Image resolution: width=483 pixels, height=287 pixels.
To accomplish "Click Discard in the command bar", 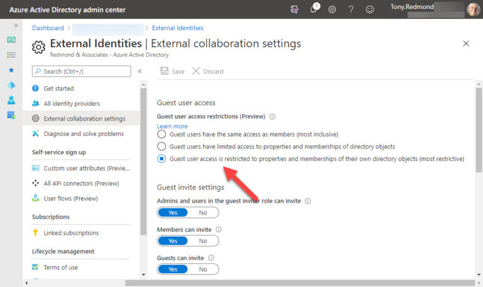I will point(208,71).
